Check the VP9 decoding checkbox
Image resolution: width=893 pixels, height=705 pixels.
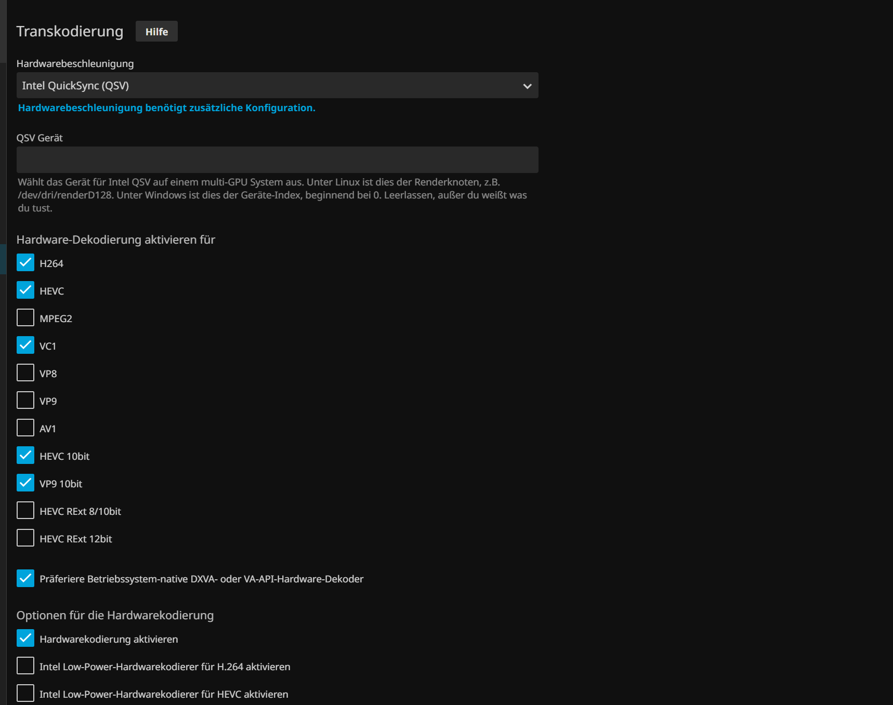click(25, 401)
